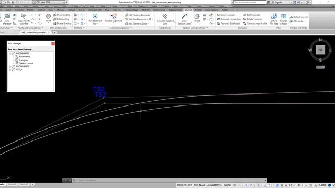Click Edit Grading
Viewport: 335px width, 188px height.
pos(61,19)
